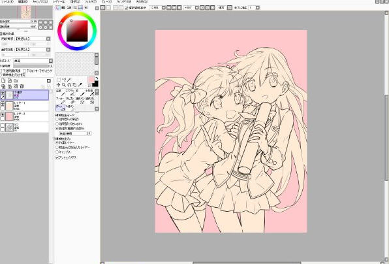Screen dimensions: 389x264
Task: Click the pink foreground color swatch
Action: click(x=91, y=80)
